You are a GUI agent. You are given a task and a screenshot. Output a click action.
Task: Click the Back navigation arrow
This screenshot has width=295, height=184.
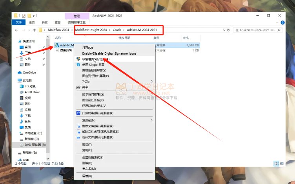(16, 30)
